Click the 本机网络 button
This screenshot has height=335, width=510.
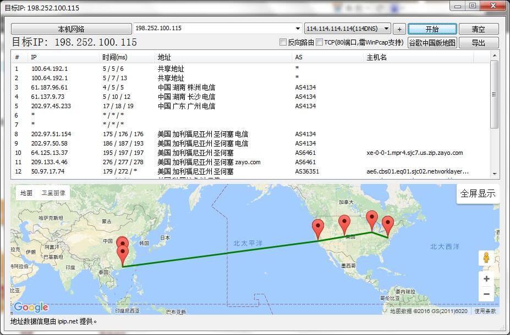pyautogui.click(x=71, y=29)
